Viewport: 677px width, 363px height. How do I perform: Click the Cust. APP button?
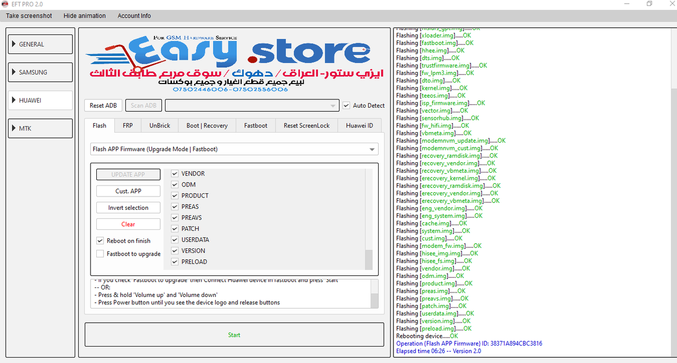[x=128, y=191]
